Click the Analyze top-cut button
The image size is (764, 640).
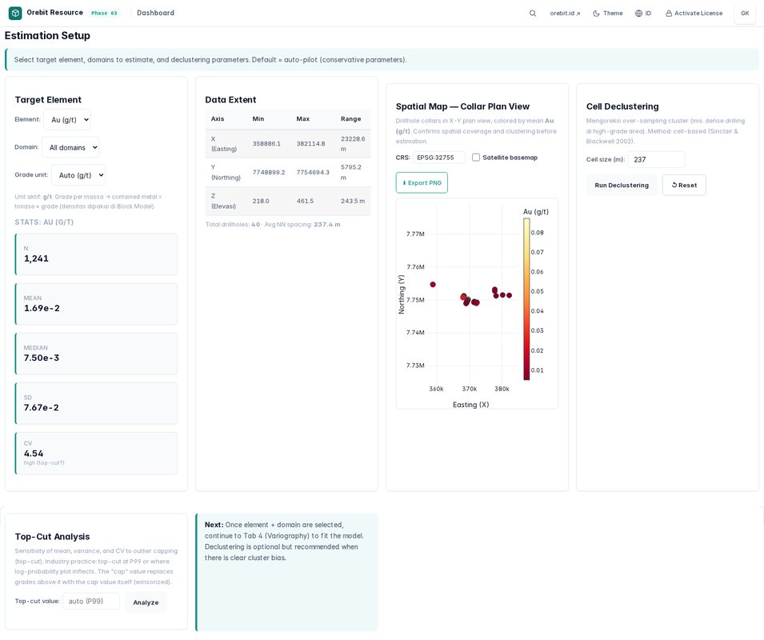tap(146, 602)
